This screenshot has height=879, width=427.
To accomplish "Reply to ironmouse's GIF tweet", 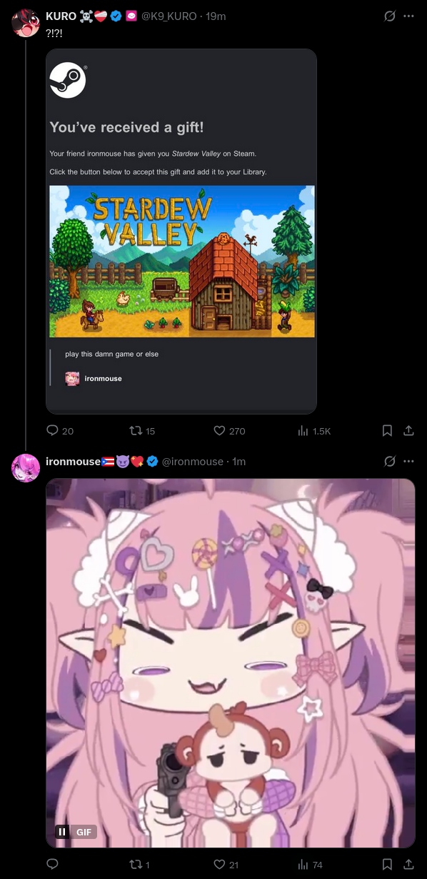I will (52, 865).
